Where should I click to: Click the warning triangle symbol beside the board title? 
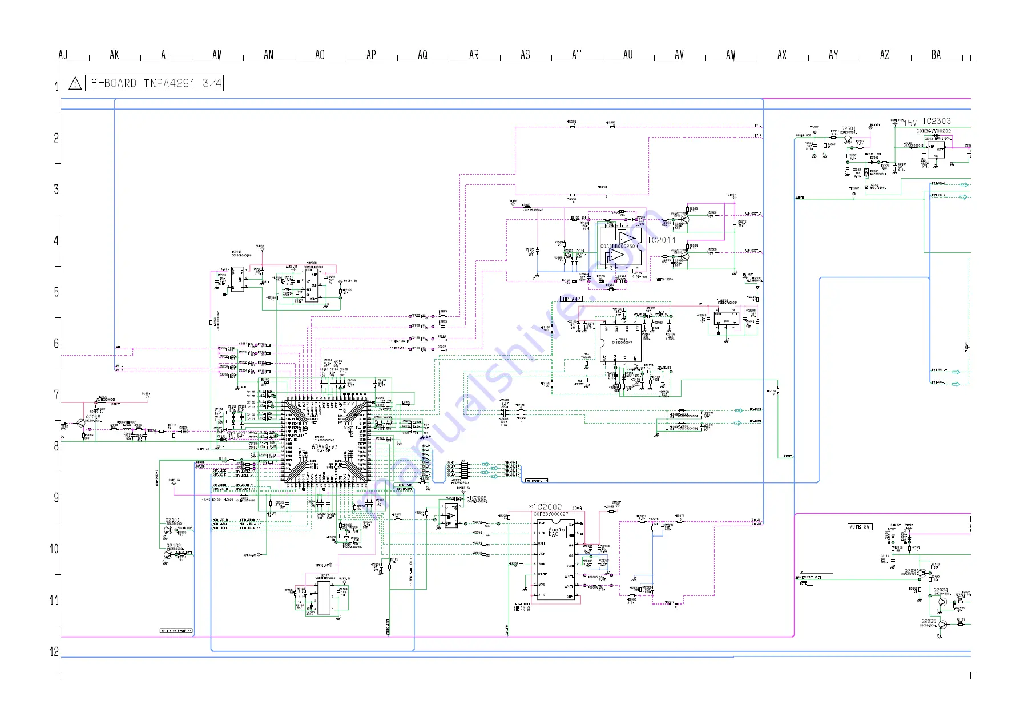click(75, 83)
